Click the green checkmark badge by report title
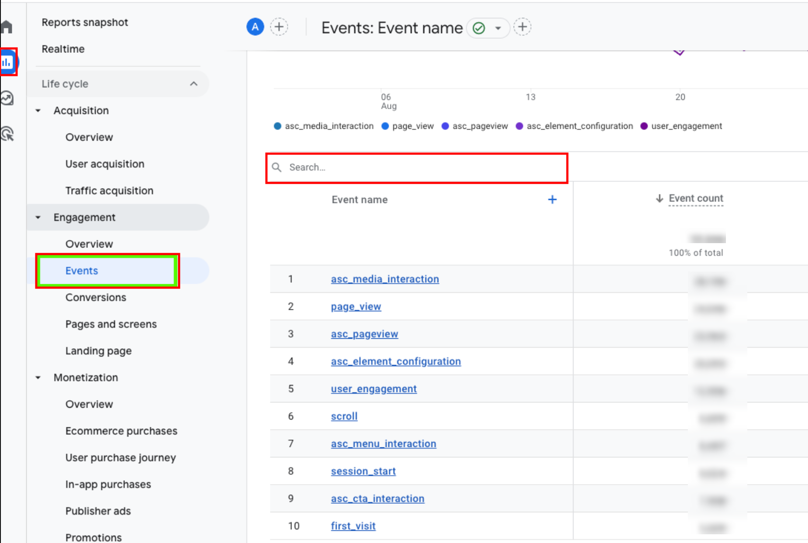Screen dimensions: 808x543 pos(479,28)
